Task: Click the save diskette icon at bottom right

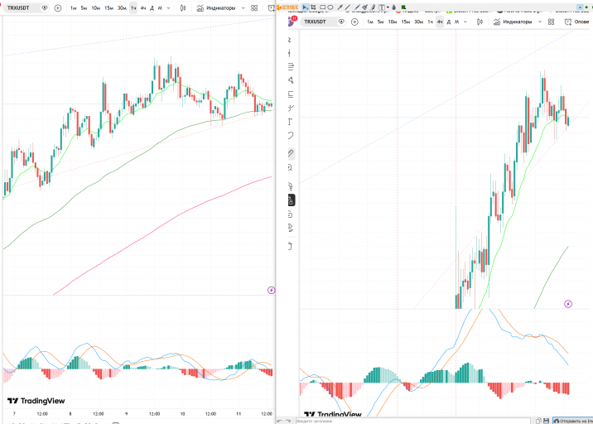Action: click(x=546, y=421)
